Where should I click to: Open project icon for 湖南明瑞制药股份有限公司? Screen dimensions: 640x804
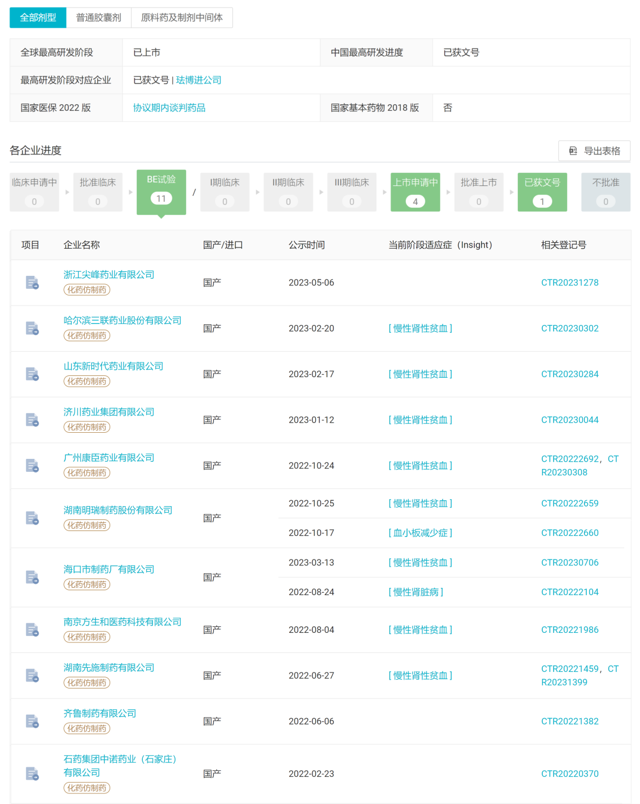click(x=32, y=518)
